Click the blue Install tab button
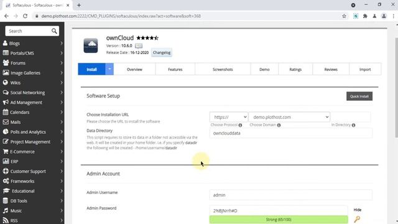Image resolution: width=398 pixels, height=224 pixels. pyautogui.click(x=91, y=69)
